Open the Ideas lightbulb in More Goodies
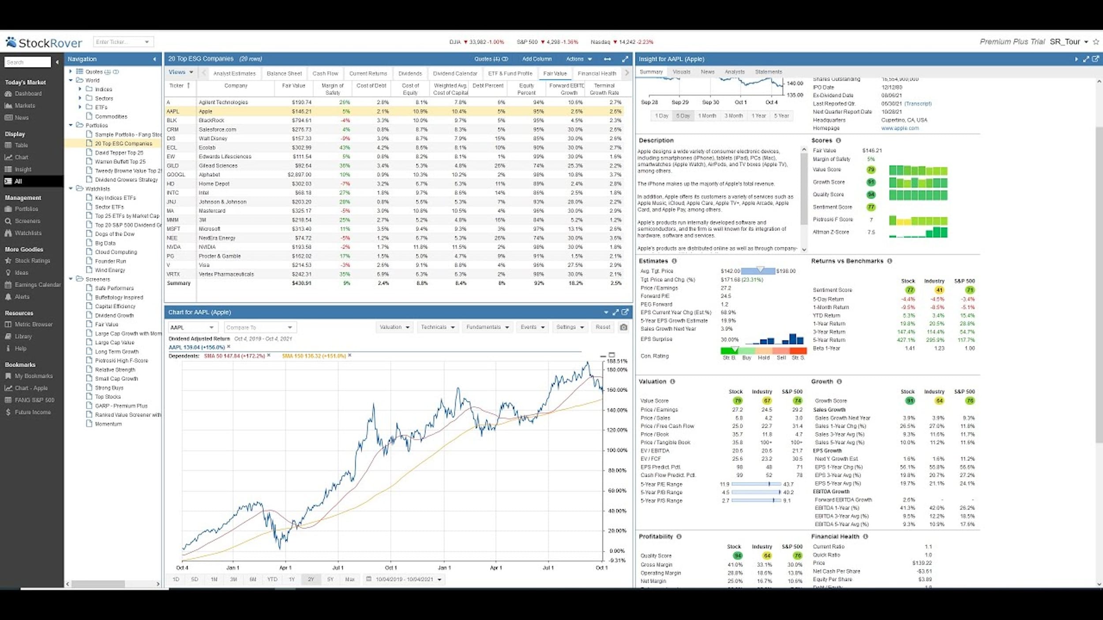1103x620 pixels. click(x=20, y=273)
